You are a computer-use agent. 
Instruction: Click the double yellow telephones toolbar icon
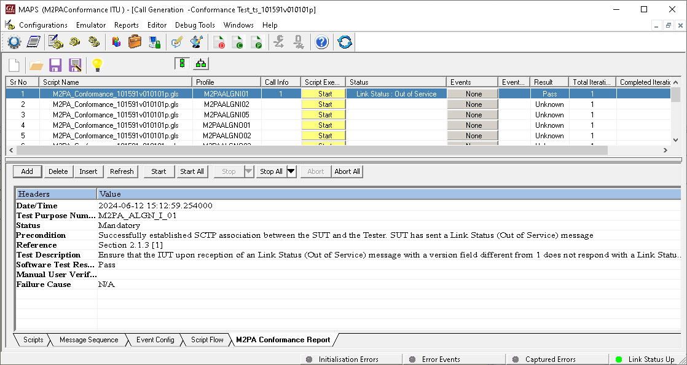click(94, 42)
